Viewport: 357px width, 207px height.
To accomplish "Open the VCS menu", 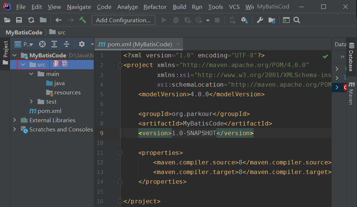I will pos(234,7).
